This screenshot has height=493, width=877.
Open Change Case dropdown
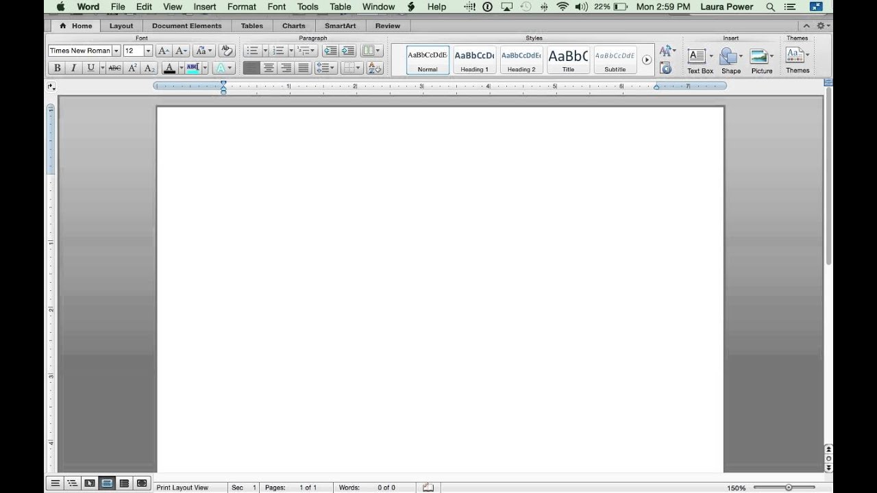tap(203, 51)
